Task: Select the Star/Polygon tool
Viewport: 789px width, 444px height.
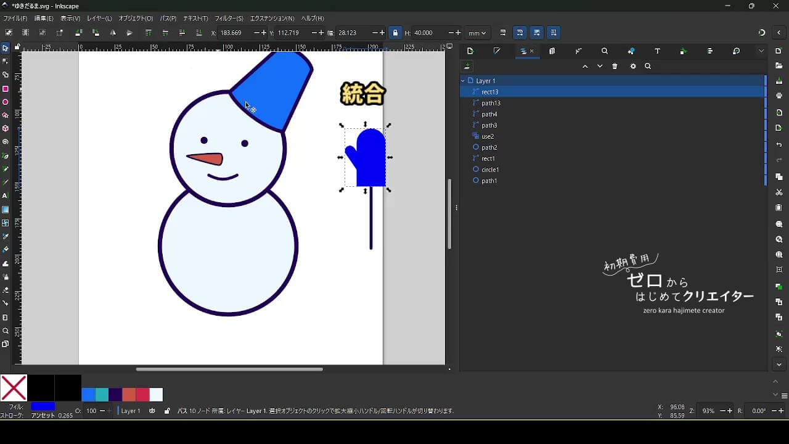Action: [6, 115]
